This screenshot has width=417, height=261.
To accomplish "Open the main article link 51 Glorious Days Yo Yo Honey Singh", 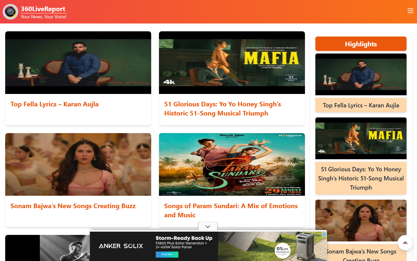I will [223, 109].
